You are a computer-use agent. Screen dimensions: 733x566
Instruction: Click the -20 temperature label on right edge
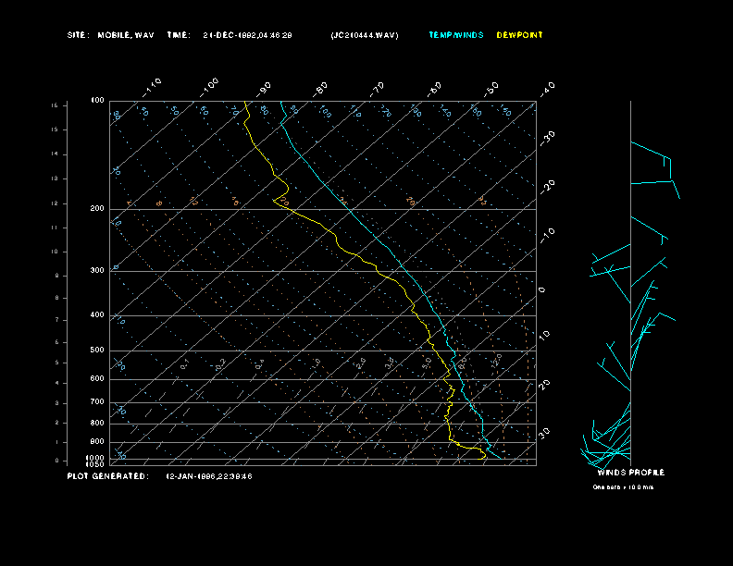[547, 187]
